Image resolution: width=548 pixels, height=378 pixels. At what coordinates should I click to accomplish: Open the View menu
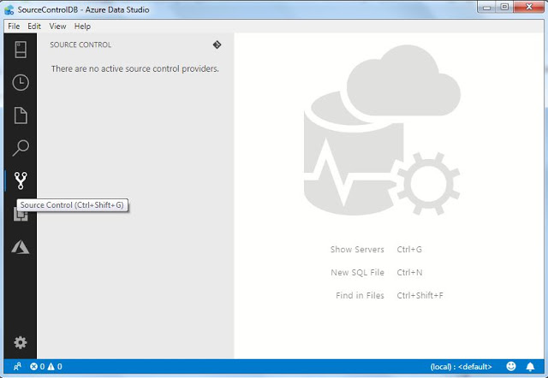[x=57, y=27]
